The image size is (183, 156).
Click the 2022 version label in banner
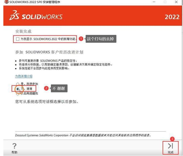tap(172, 17)
